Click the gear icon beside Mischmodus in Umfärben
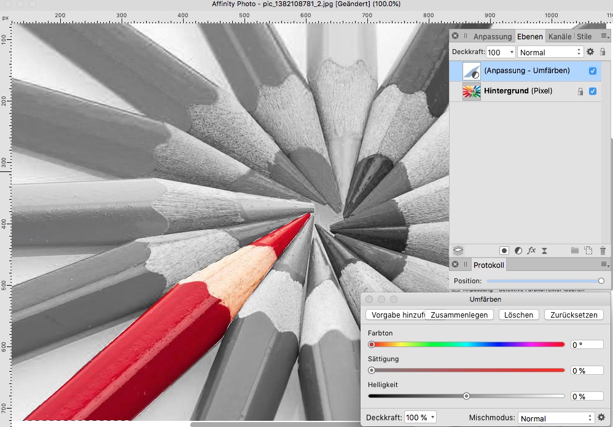 pyautogui.click(x=601, y=418)
